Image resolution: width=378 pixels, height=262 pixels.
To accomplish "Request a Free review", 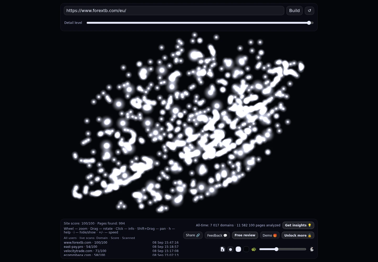I will click(x=245, y=235).
